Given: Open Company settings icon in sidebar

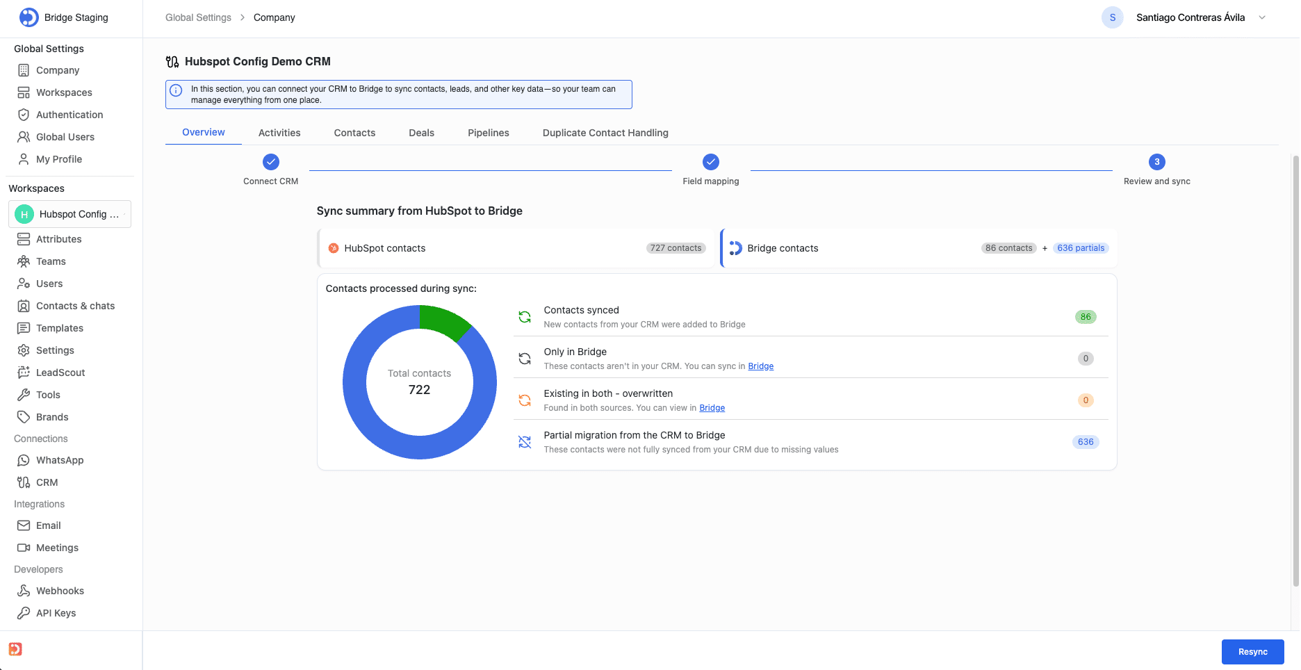Looking at the screenshot, I should coord(24,70).
